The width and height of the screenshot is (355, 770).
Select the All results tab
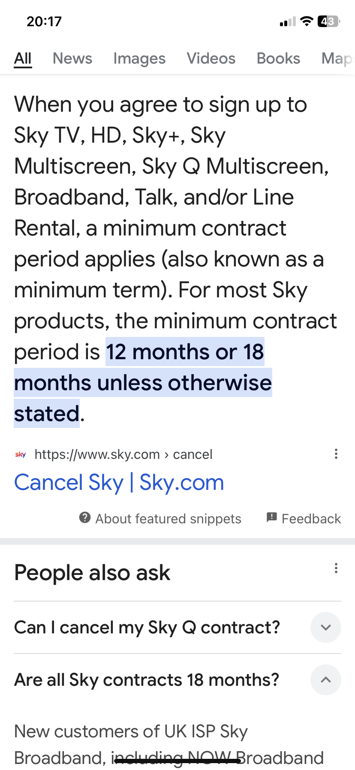(23, 58)
